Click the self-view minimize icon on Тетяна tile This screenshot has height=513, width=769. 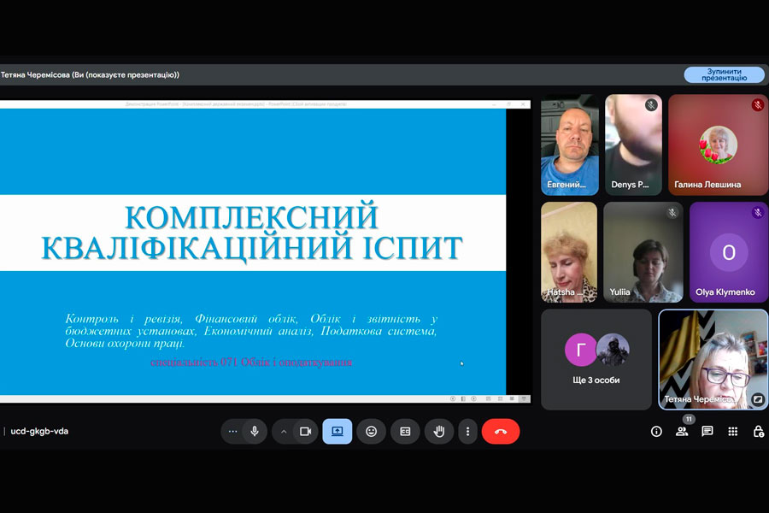[x=758, y=398]
